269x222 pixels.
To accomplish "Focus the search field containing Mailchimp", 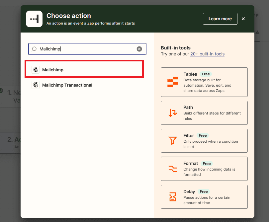I will (x=86, y=49).
